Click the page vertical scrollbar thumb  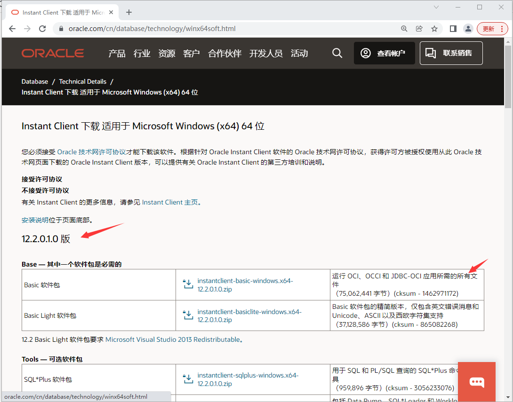point(508,77)
